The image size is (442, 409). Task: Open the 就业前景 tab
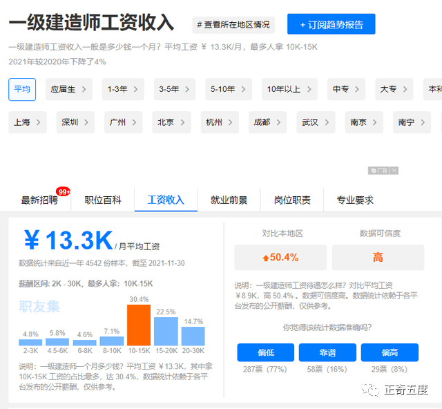pos(229,200)
